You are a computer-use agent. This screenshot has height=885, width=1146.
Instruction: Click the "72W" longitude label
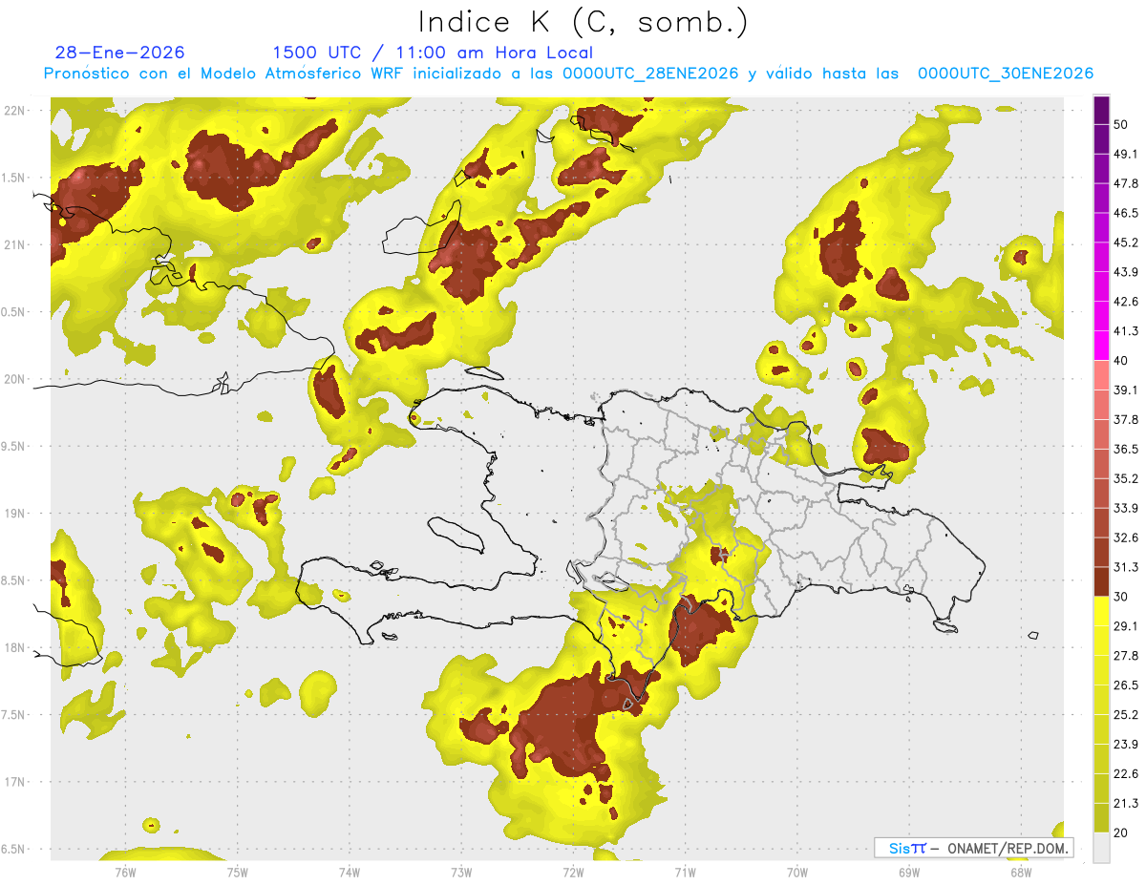pos(573,872)
